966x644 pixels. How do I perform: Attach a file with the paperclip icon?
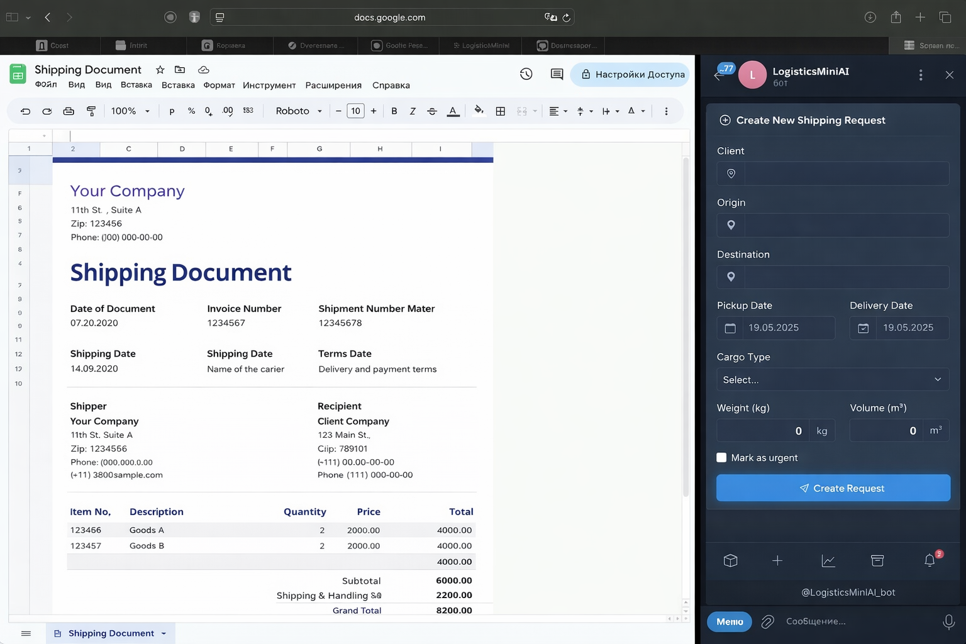click(x=767, y=621)
